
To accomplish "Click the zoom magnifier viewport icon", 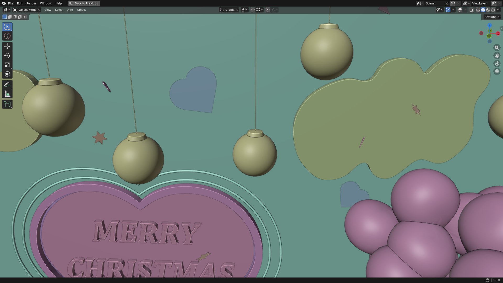I will point(497,48).
